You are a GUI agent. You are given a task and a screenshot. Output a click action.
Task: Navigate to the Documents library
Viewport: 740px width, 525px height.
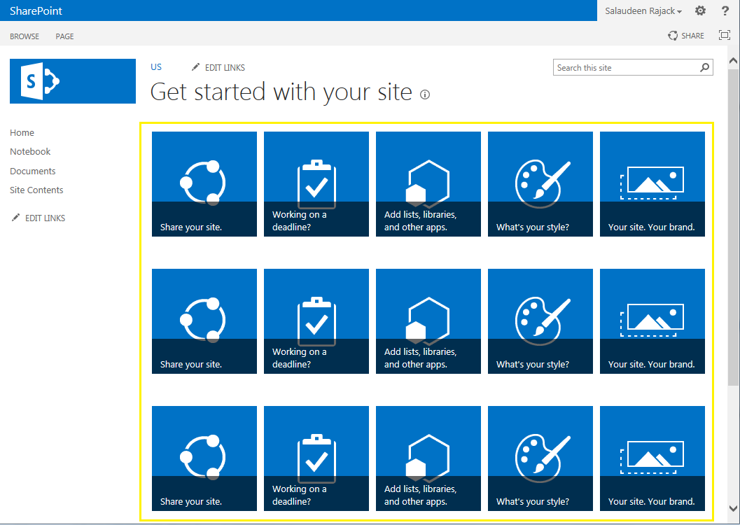coord(32,171)
